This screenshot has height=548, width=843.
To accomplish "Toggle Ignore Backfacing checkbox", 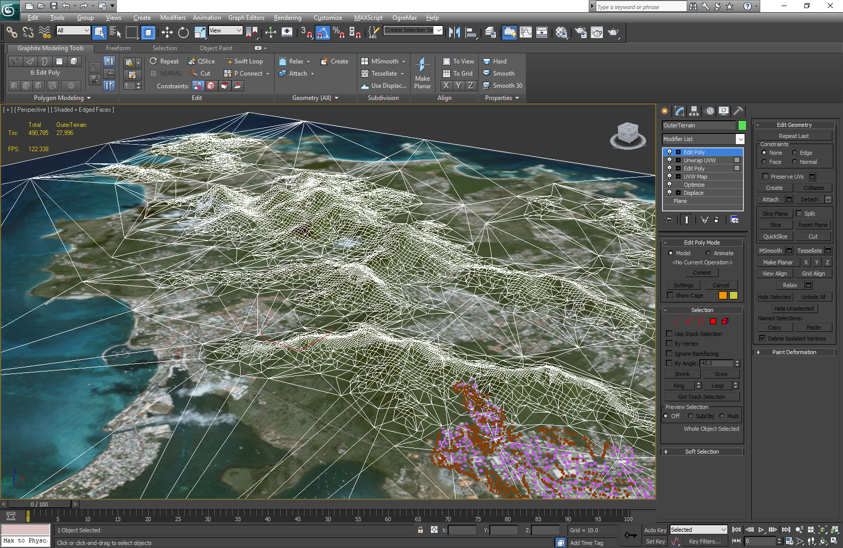I will [669, 354].
